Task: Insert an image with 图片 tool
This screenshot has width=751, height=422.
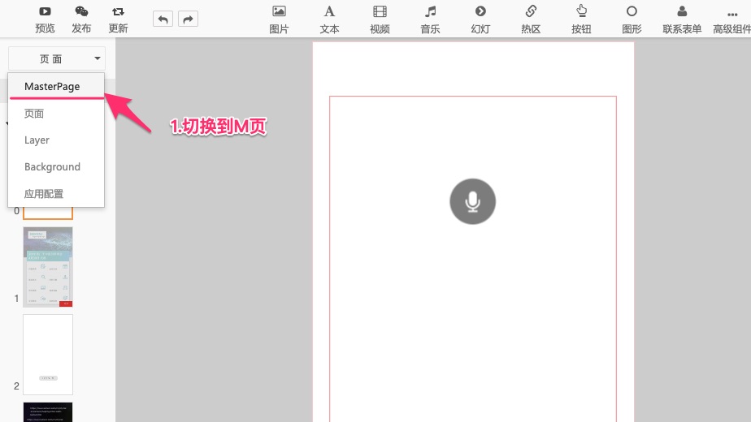Action: click(279, 12)
